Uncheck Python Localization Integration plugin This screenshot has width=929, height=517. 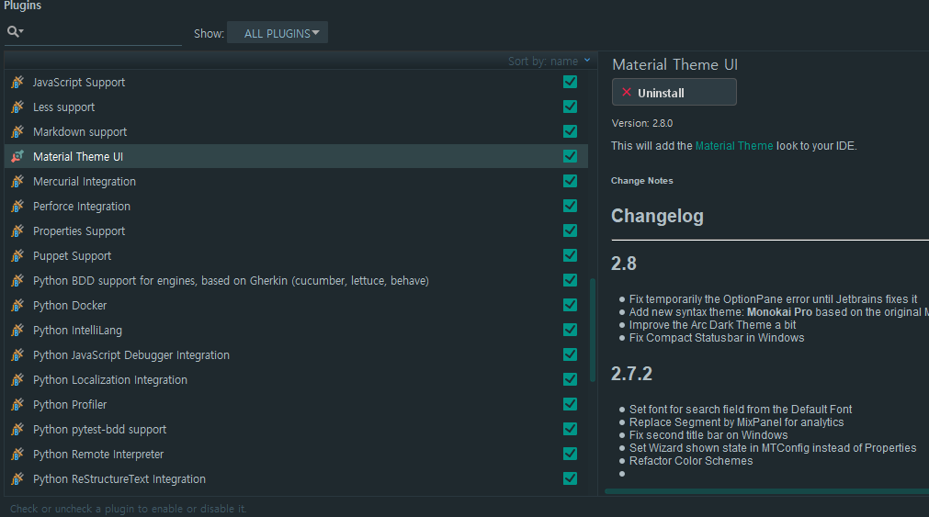point(570,379)
